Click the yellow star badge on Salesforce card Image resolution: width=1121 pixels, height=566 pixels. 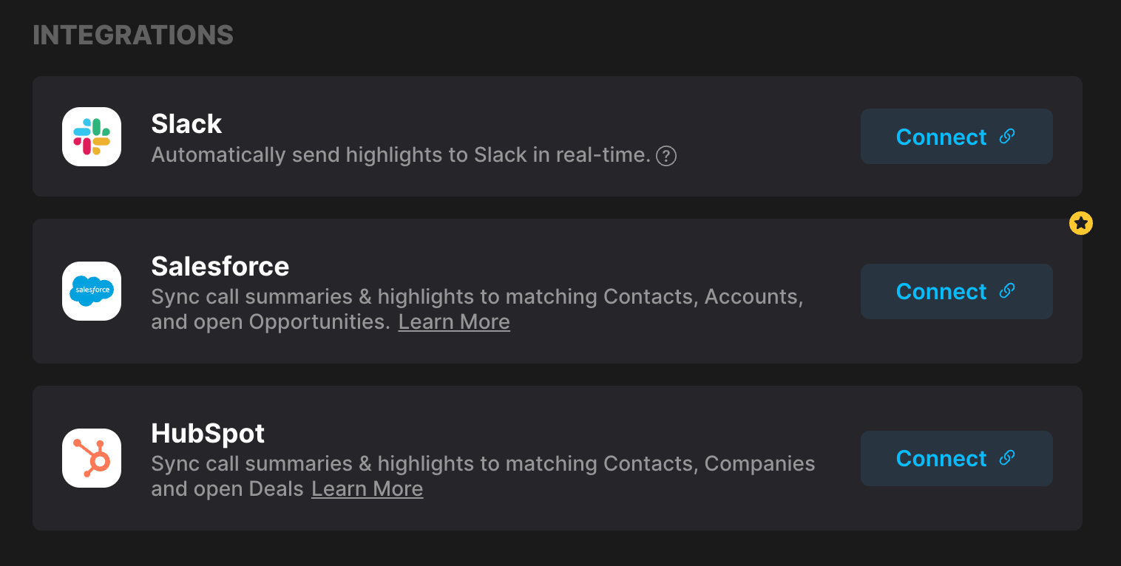pyautogui.click(x=1081, y=223)
